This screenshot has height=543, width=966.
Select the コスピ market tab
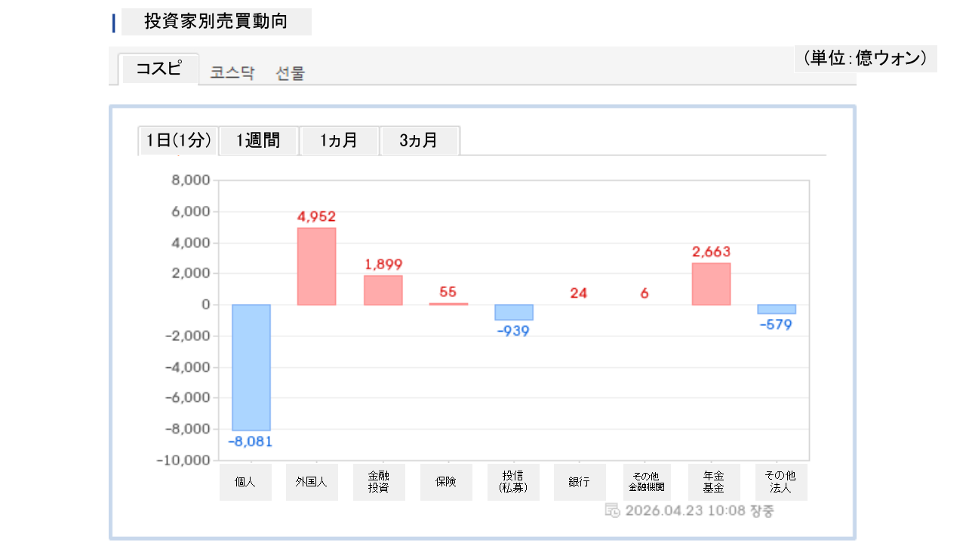158,69
